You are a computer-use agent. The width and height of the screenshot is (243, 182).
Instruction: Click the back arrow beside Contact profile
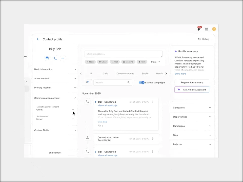click(x=38, y=39)
